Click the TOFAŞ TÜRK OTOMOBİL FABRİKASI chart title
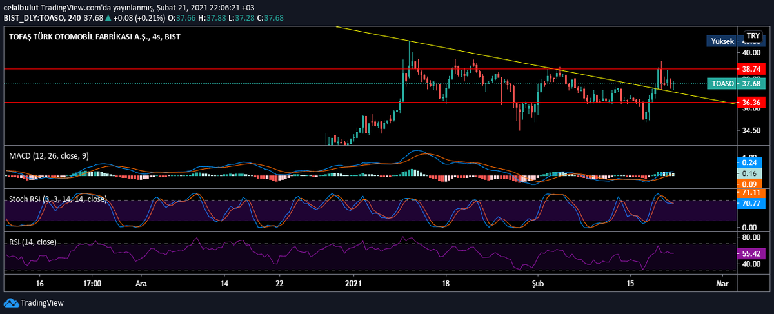 pos(95,37)
